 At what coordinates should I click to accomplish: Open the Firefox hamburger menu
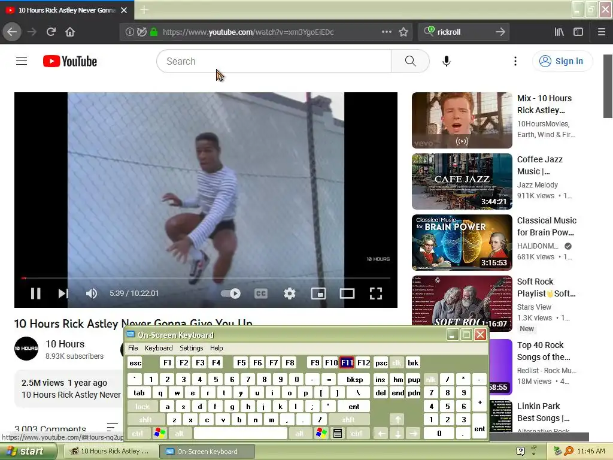click(602, 32)
